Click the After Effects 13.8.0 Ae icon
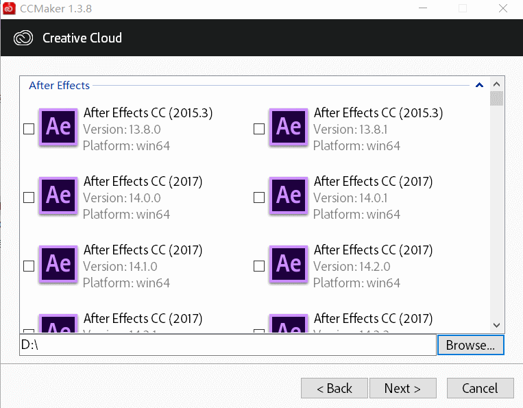Viewport: 523px width, 408px height. click(x=58, y=128)
